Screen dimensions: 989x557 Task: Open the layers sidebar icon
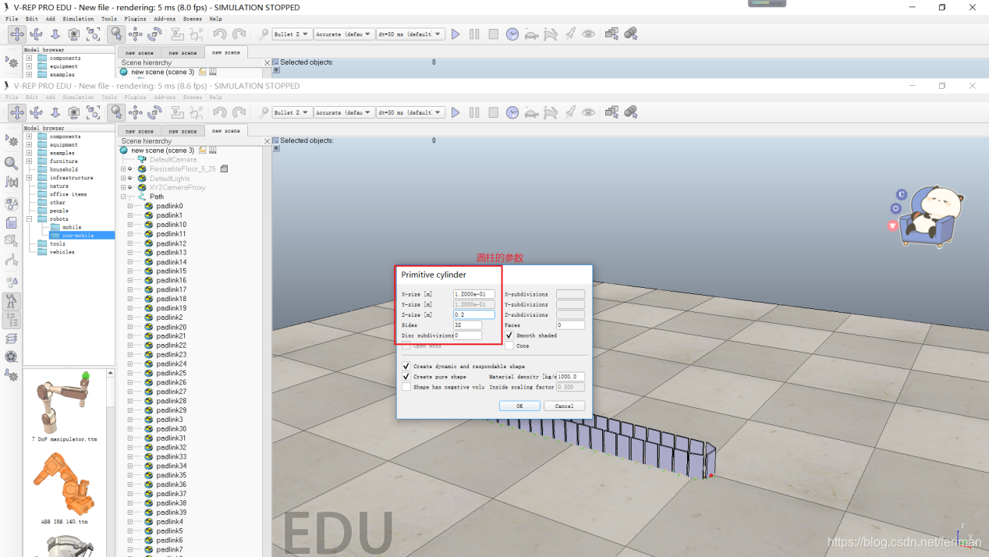pyautogui.click(x=11, y=338)
